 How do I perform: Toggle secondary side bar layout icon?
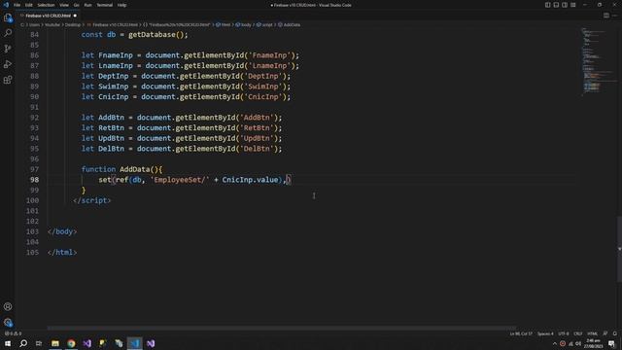(x=565, y=5)
